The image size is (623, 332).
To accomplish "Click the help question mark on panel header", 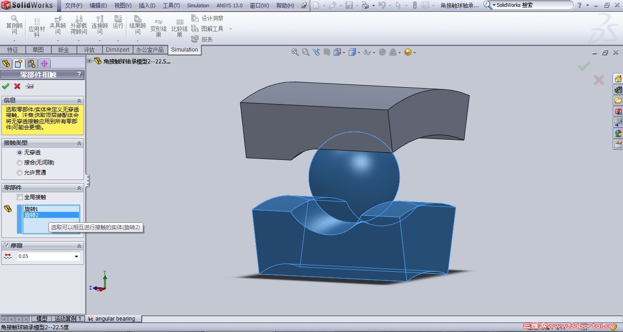I will coord(79,74).
